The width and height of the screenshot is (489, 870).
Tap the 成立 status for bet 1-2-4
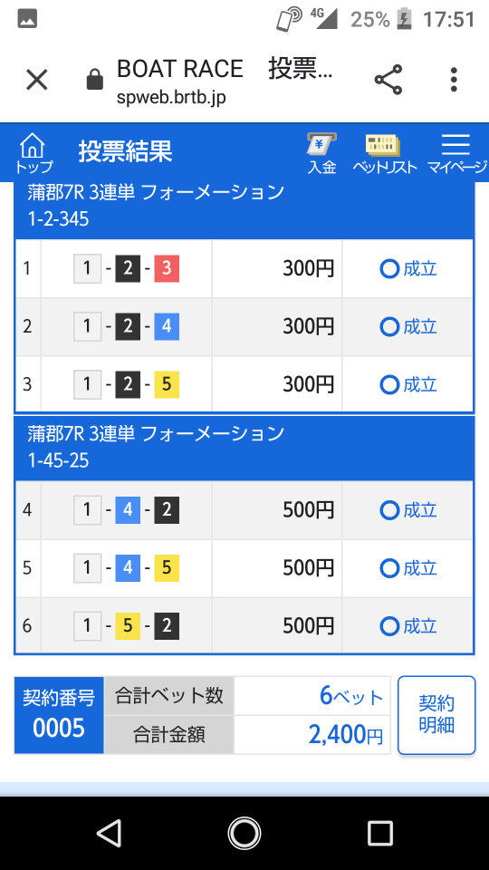coord(408,327)
